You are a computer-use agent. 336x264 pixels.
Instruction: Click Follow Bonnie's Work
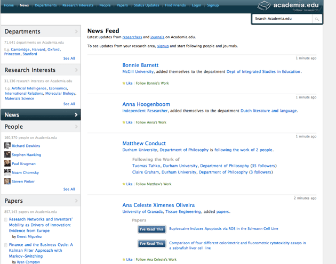click(x=152, y=83)
